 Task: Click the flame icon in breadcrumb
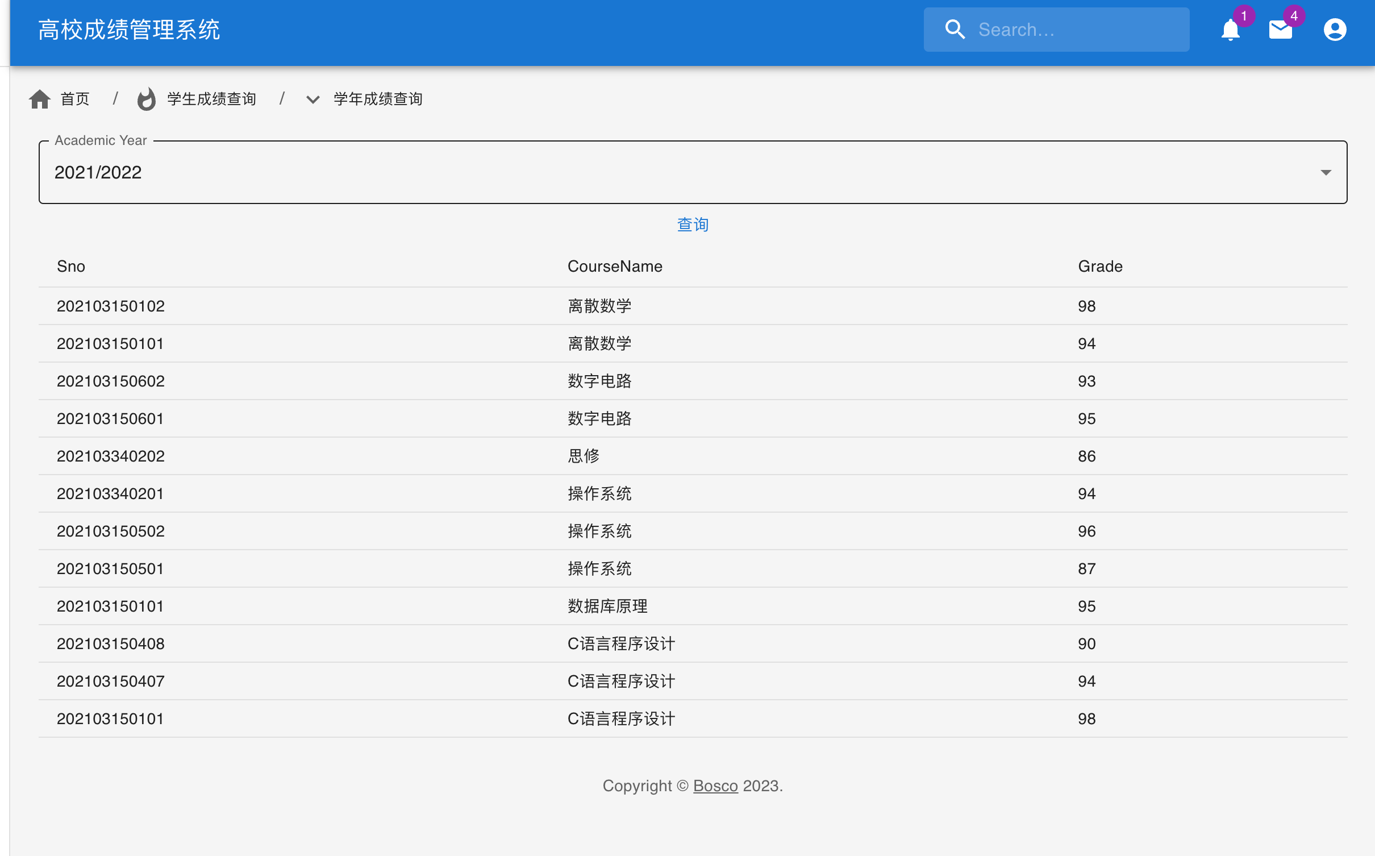point(147,99)
